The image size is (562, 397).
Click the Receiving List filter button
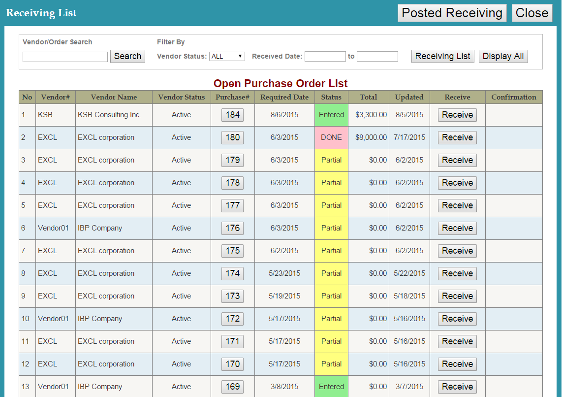(x=442, y=56)
